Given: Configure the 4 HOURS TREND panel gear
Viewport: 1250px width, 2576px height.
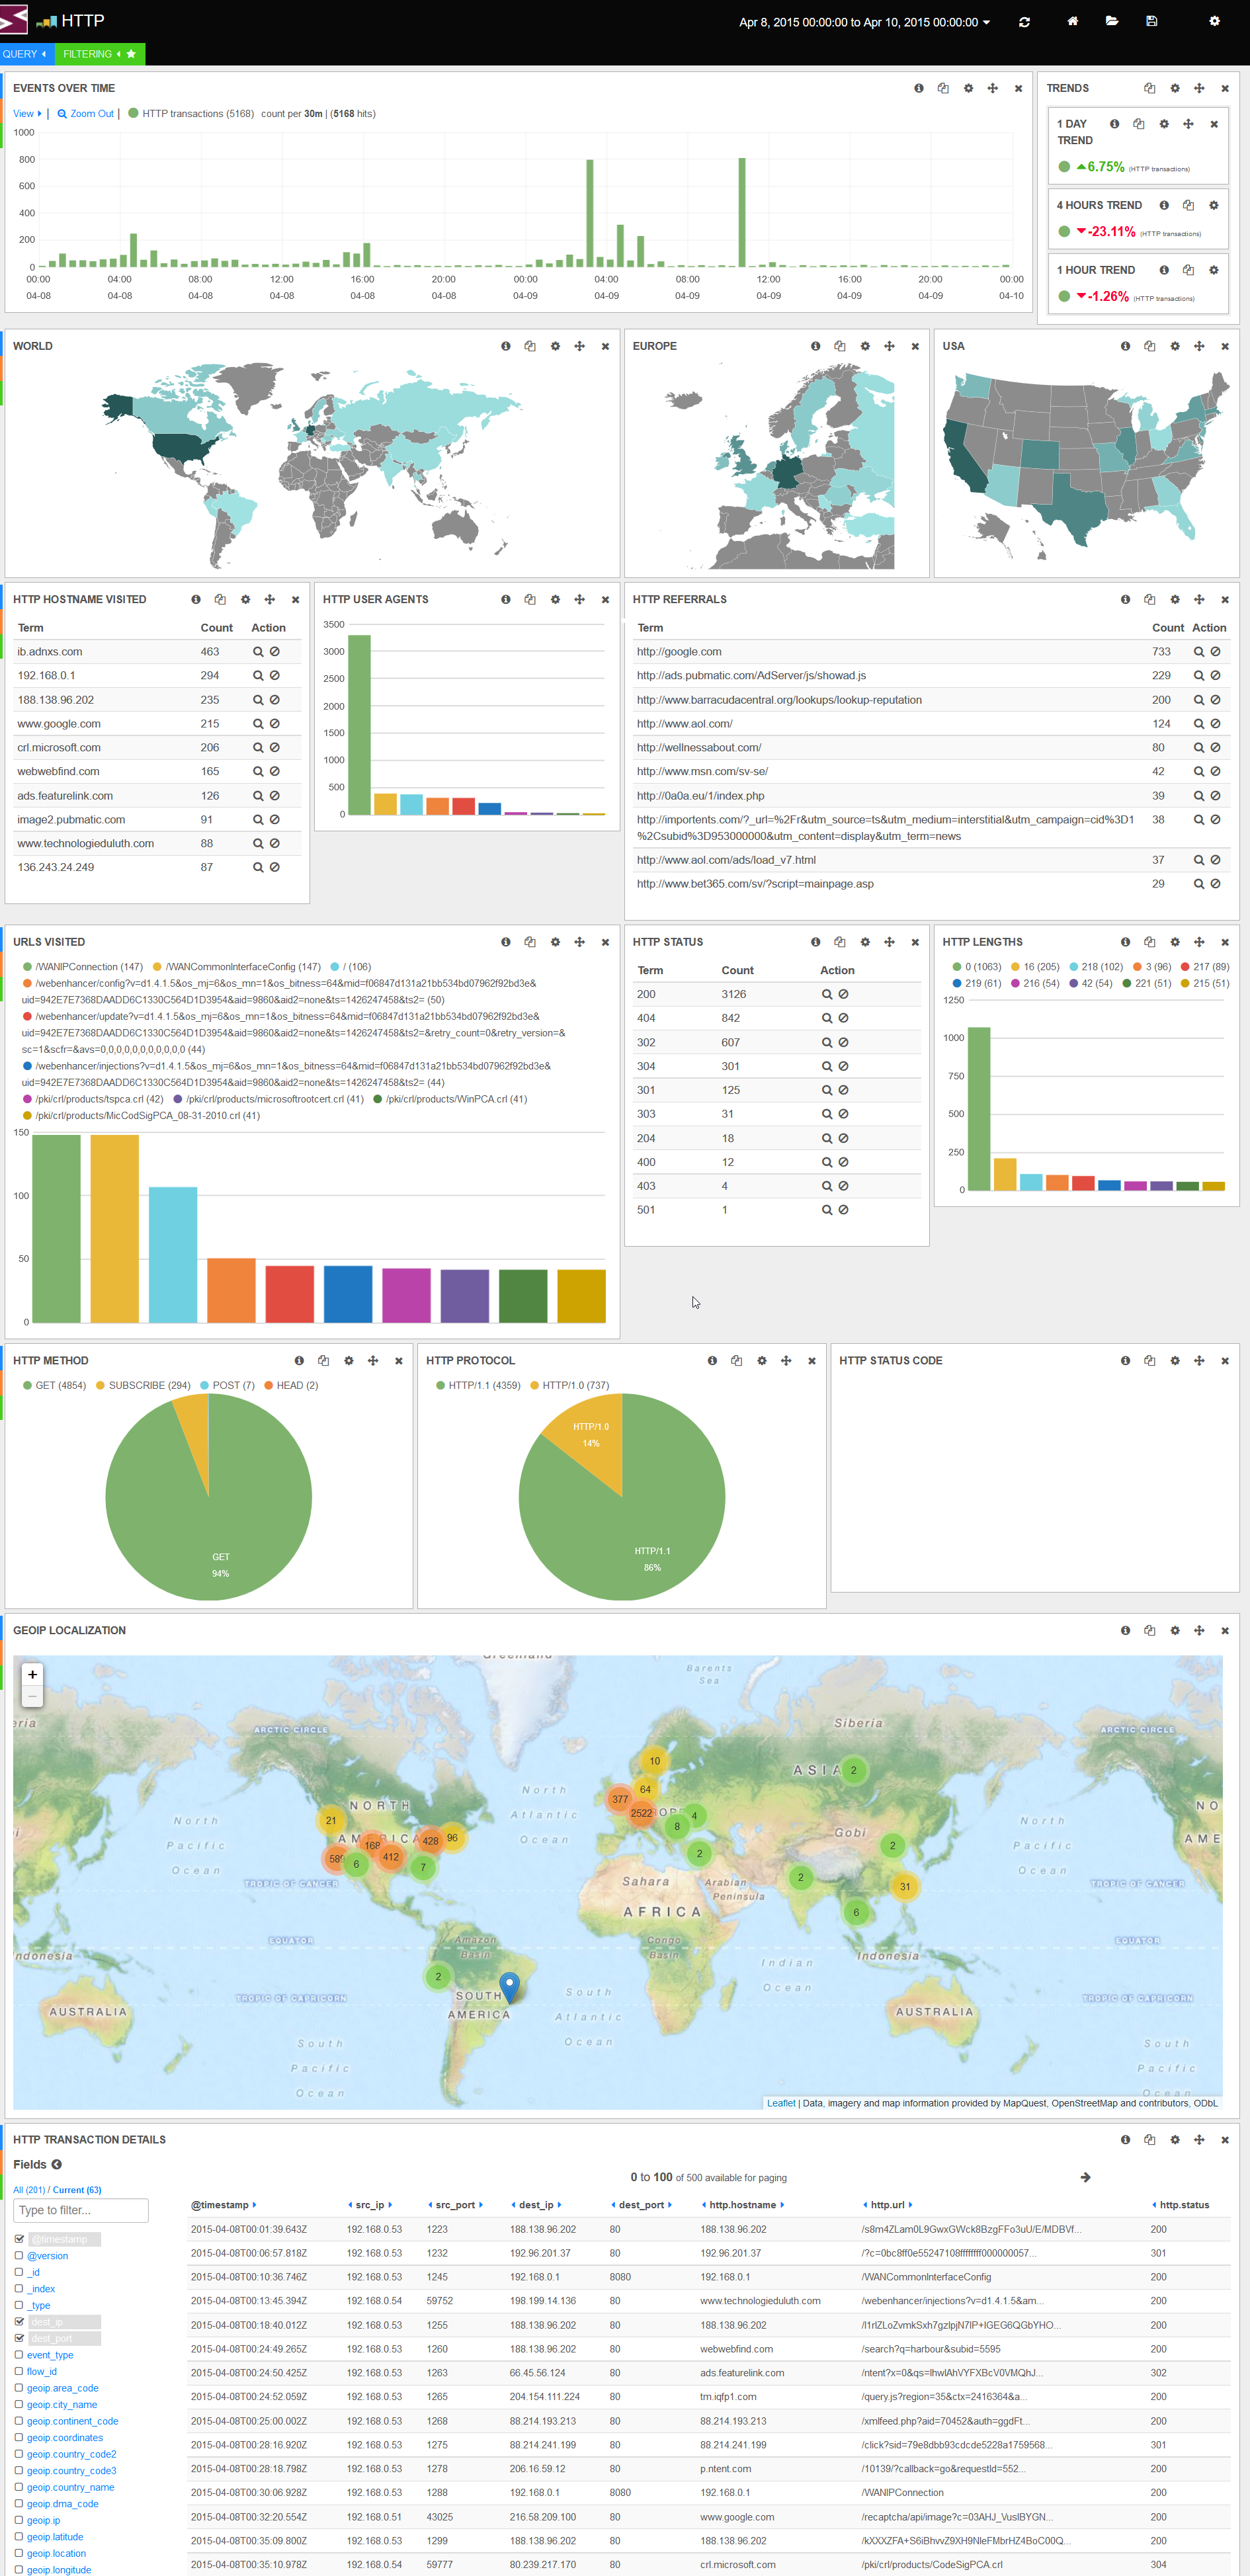Looking at the screenshot, I should [1213, 205].
